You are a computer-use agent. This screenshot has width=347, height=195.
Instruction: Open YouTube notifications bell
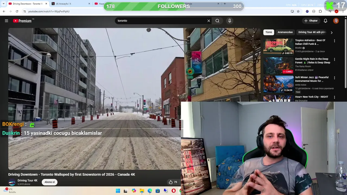pos(326,21)
